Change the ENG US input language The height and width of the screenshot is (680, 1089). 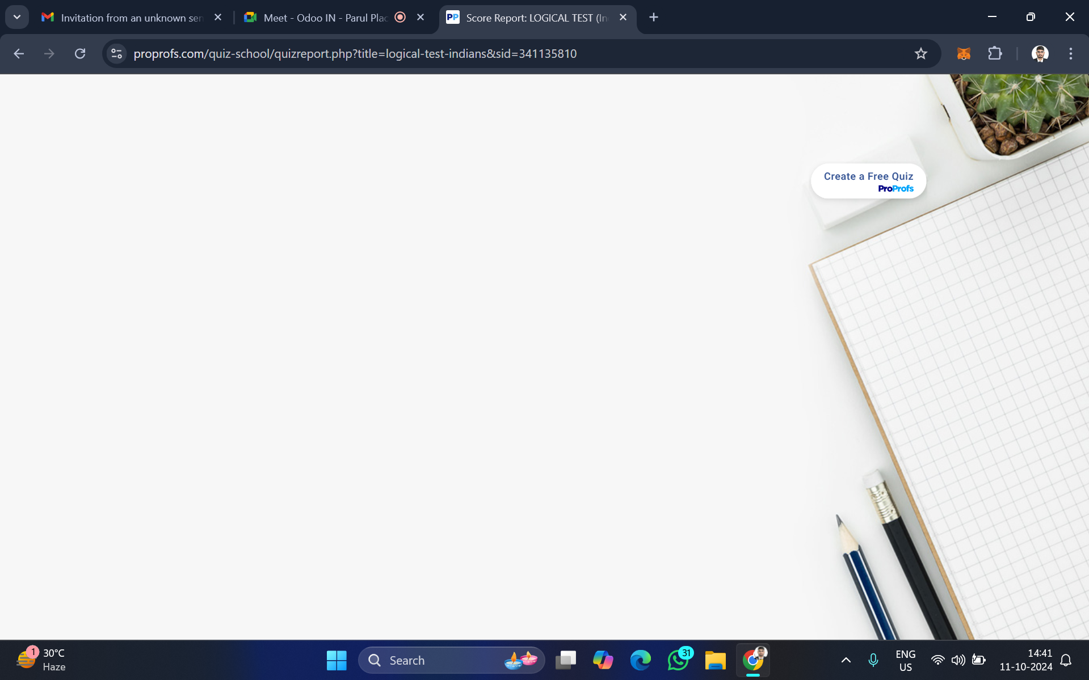pos(906,661)
